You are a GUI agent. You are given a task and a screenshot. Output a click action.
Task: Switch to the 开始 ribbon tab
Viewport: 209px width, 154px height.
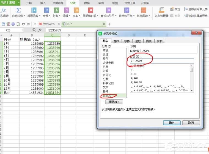pos(29,3)
